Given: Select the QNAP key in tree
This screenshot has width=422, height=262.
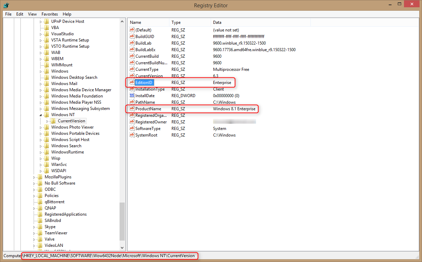Looking at the screenshot, I should pyautogui.click(x=50, y=208).
